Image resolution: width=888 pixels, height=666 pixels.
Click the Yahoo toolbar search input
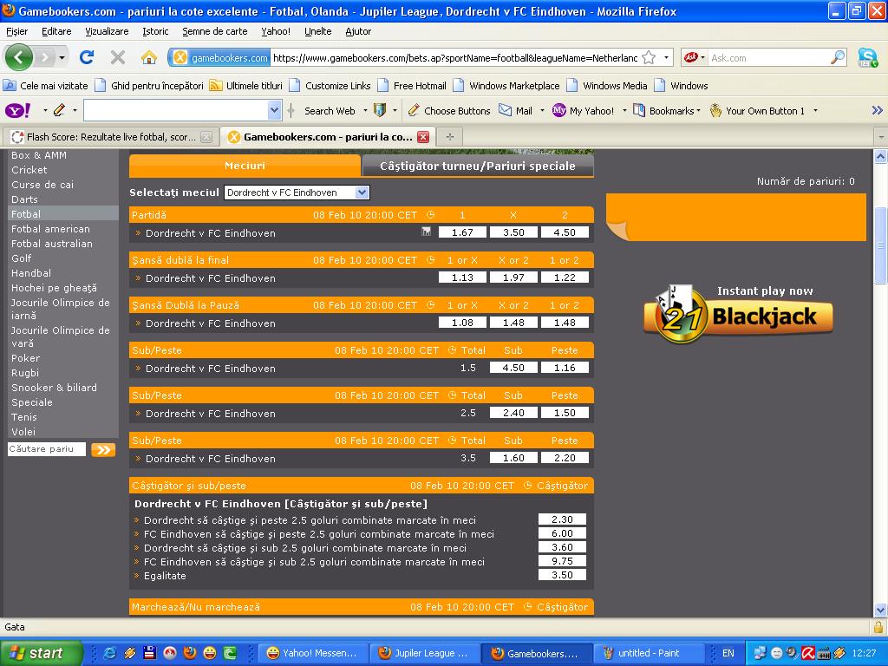175,110
